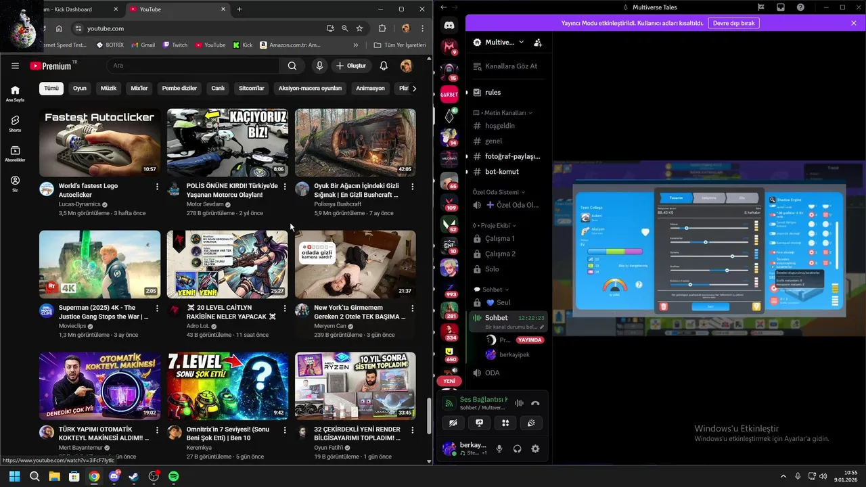Open options for World's fastest Lego Autoclicker
The image size is (866, 487).
pos(158,186)
